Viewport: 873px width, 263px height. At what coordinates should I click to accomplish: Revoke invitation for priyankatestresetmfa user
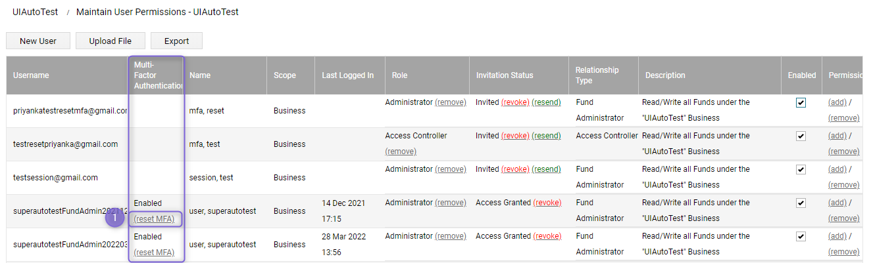pos(515,102)
